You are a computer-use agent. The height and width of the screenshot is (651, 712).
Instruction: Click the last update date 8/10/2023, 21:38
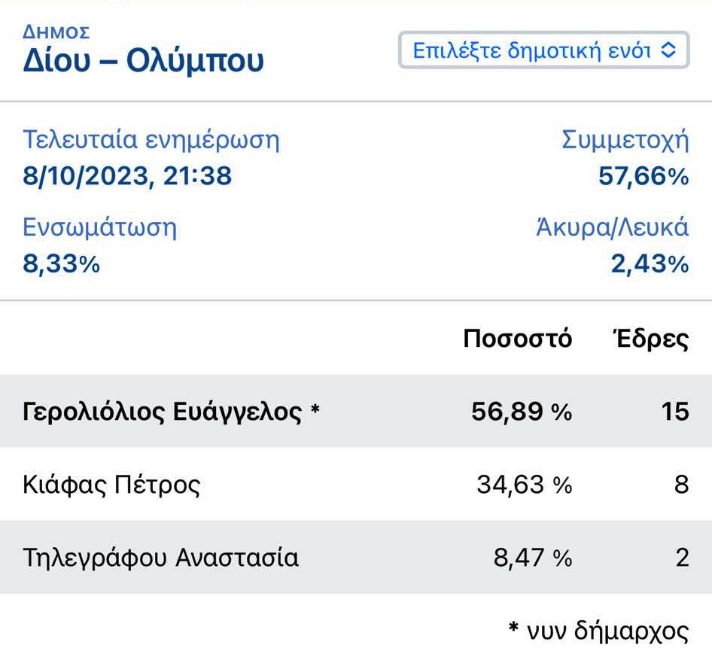(127, 175)
